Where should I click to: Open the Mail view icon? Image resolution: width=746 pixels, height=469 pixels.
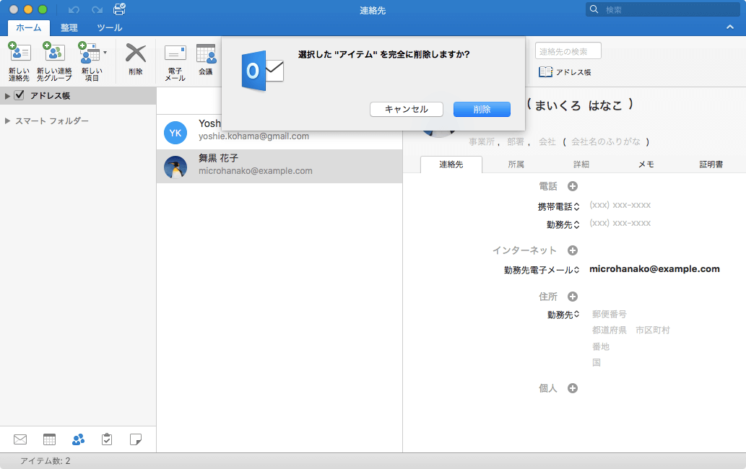pos(19,439)
